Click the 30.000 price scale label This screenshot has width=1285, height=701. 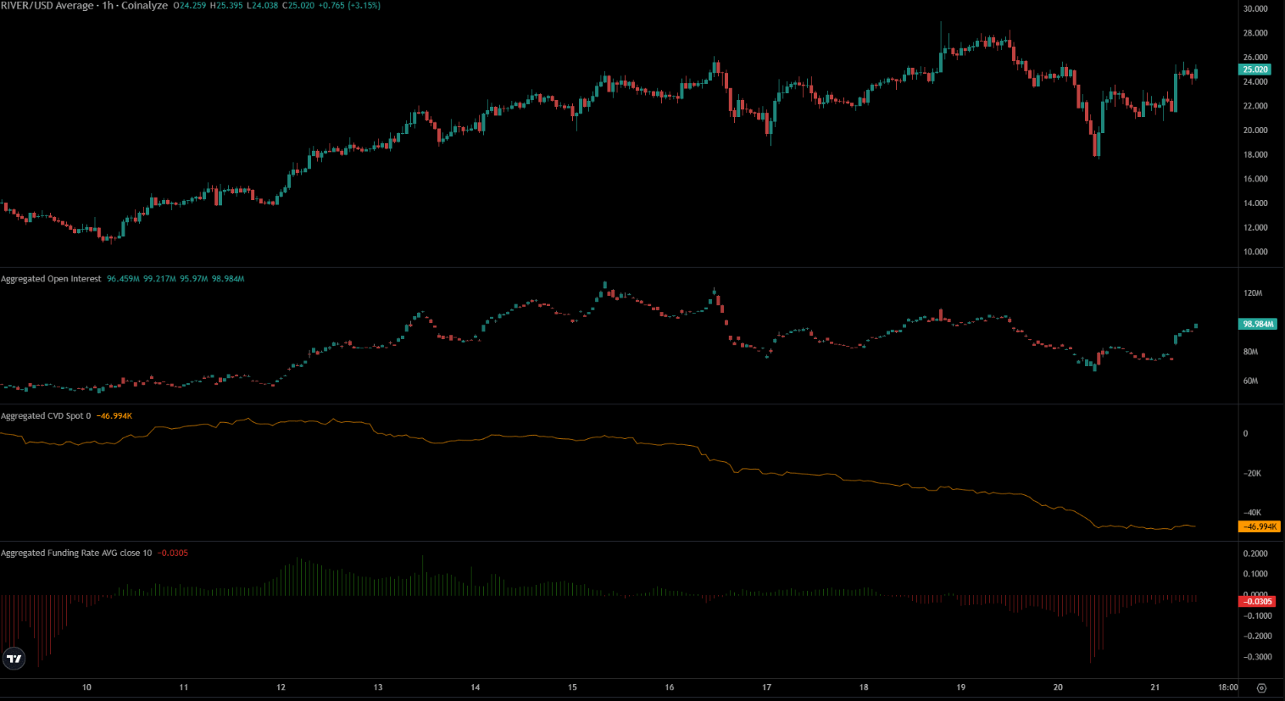(1254, 8)
